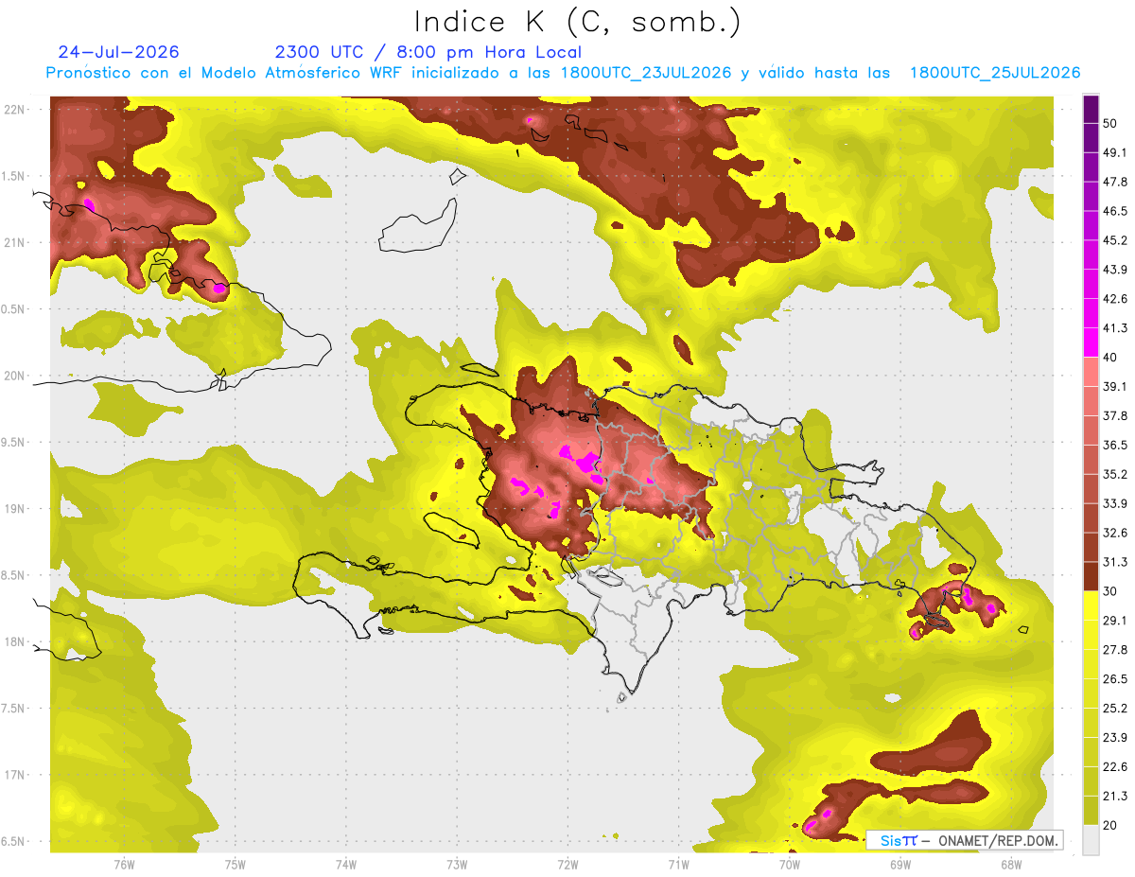Click the '18N' latitude label
The image size is (1135, 877).
coord(14,641)
